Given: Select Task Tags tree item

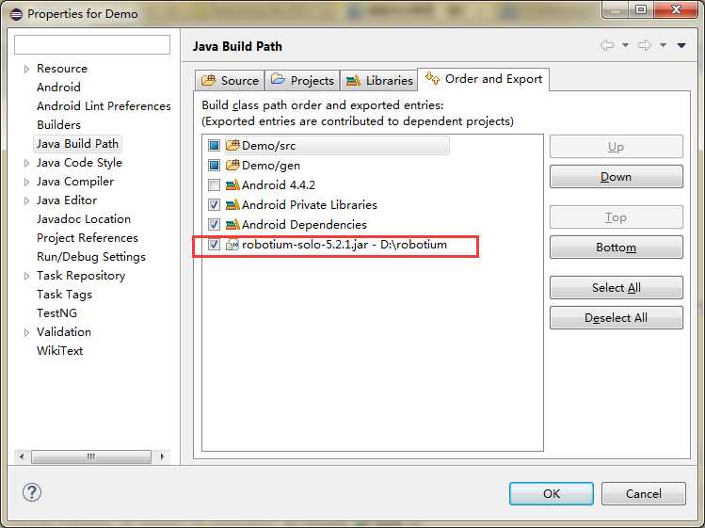Looking at the screenshot, I should [64, 295].
